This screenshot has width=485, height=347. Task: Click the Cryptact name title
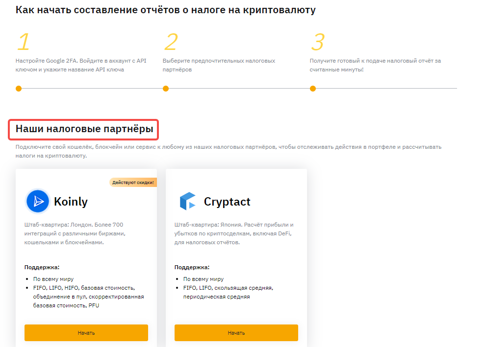pos(227,202)
